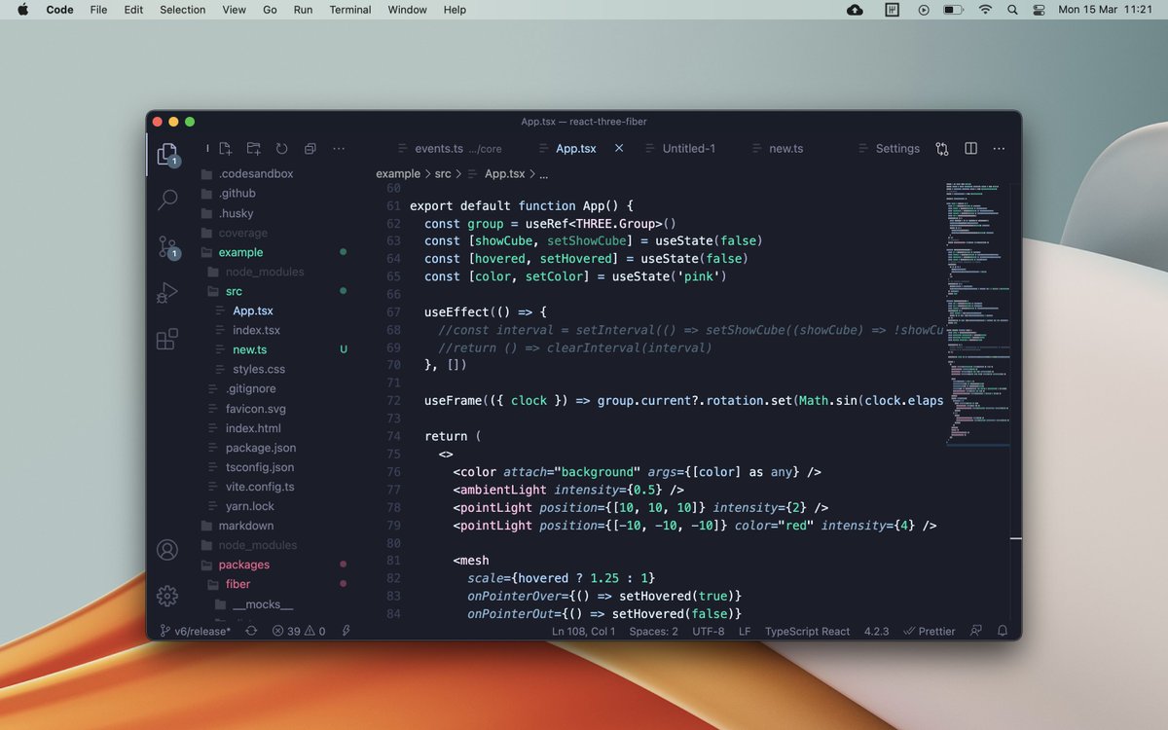Open the Explorer view in activity bar
Viewport: 1168px width, 730px height.
(167, 154)
